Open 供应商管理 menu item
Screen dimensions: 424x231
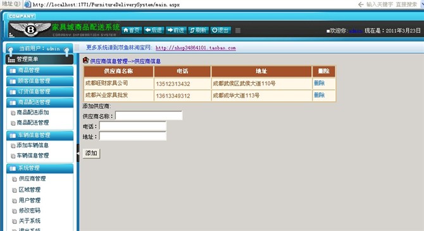click(x=32, y=178)
